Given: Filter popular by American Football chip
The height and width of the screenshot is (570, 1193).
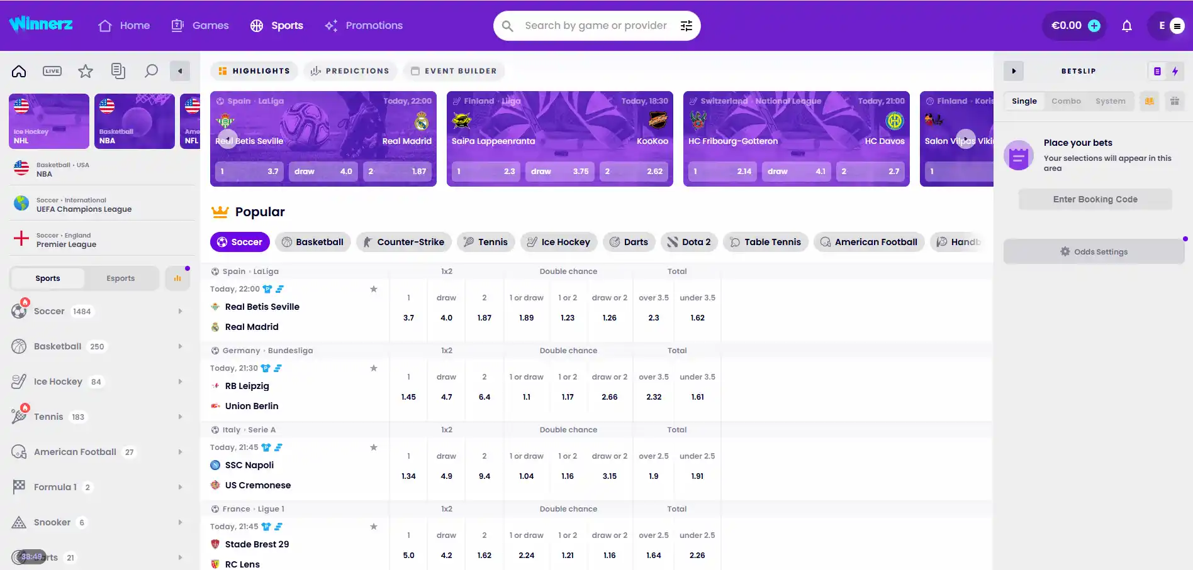Looking at the screenshot, I should (869, 242).
